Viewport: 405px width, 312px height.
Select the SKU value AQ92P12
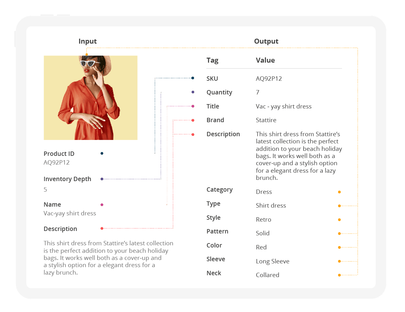269,79
